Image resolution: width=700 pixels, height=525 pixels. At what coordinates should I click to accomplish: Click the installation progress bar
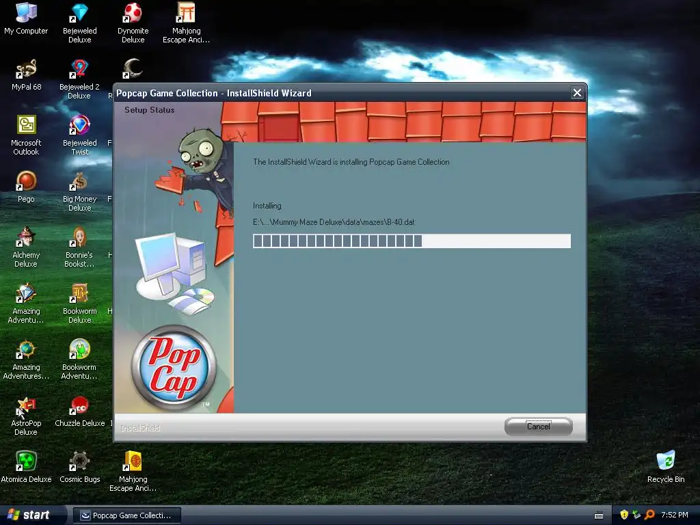(x=412, y=241)
